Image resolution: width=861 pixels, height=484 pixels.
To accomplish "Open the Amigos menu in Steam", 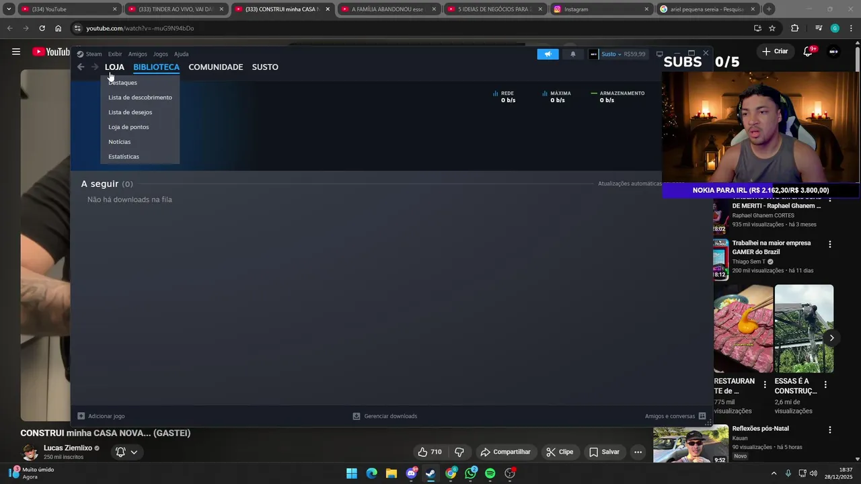I will pos(137,54).
